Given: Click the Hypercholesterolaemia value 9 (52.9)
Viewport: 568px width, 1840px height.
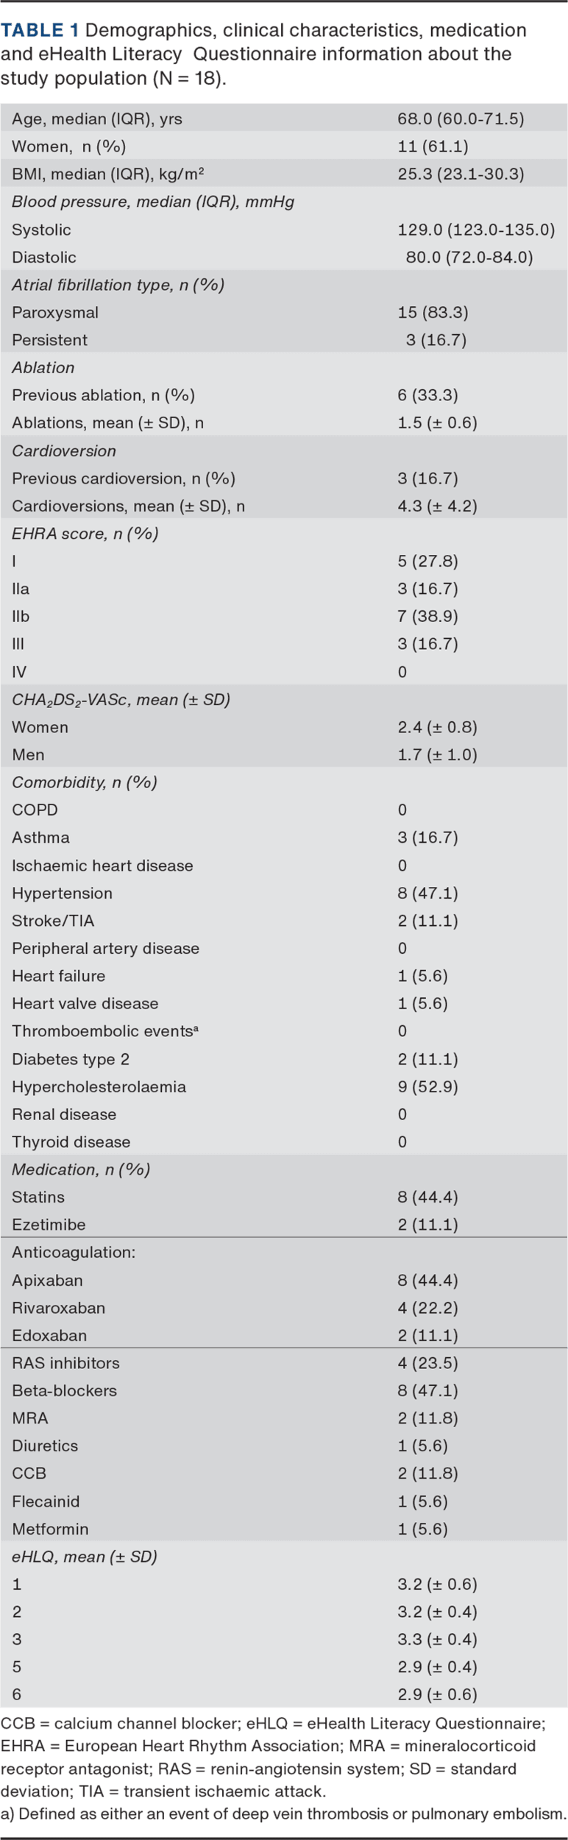Looking at the screenshot, I should coord(427,1087).
